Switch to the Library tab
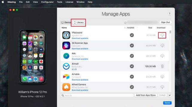 pyautogui.click(x=79, y=23)
